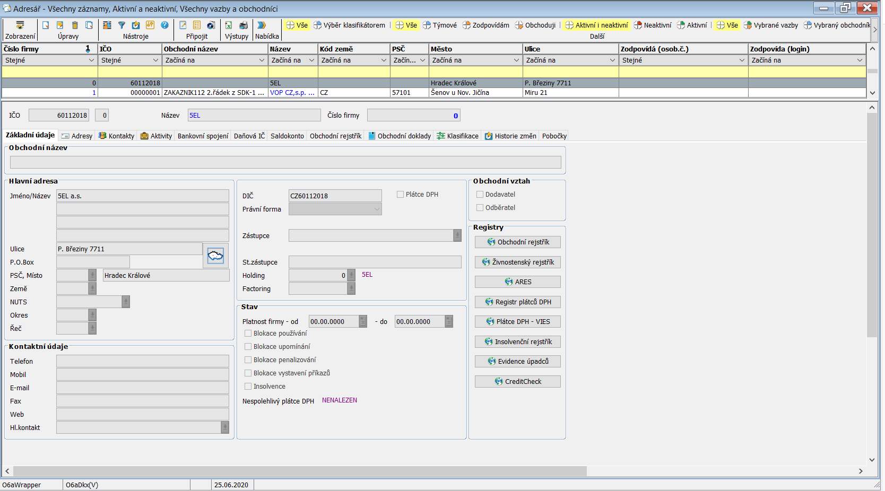Screen dimensions: 885x491
Task: Open the Insolvenční rejstřík button
Action: 517,342
